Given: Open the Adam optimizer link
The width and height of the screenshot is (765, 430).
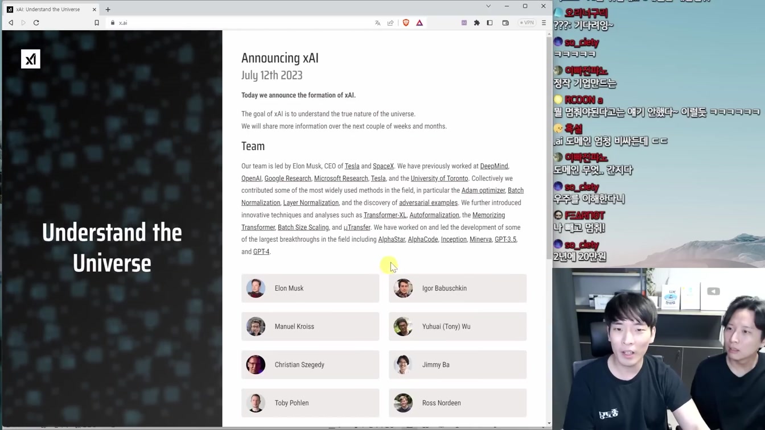Looking at the screenshot, I should tap(483, 191).
